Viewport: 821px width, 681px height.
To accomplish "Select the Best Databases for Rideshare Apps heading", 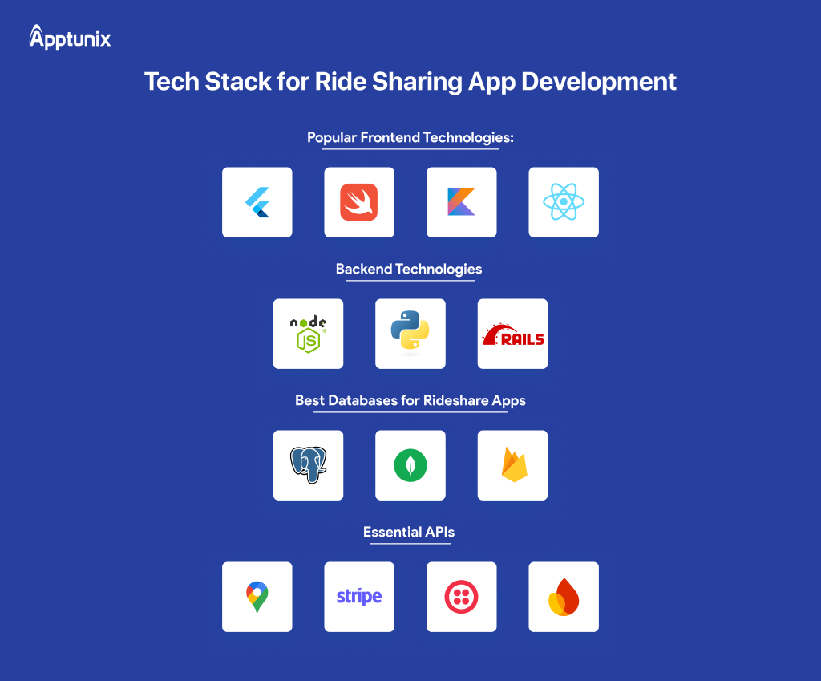I will point(411,400).
